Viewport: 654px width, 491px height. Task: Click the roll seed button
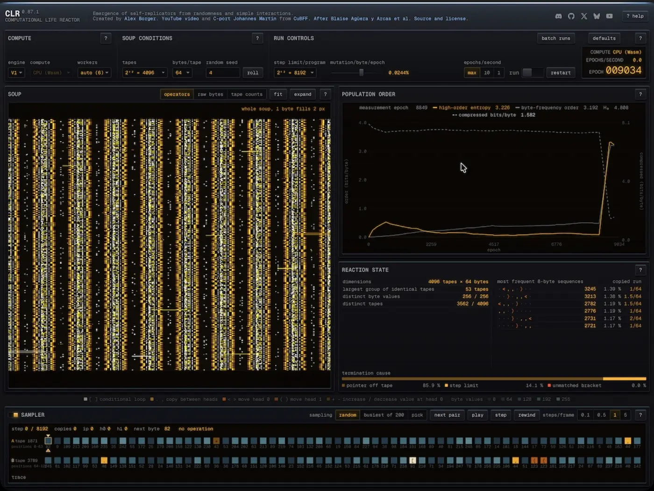point(253,73)
